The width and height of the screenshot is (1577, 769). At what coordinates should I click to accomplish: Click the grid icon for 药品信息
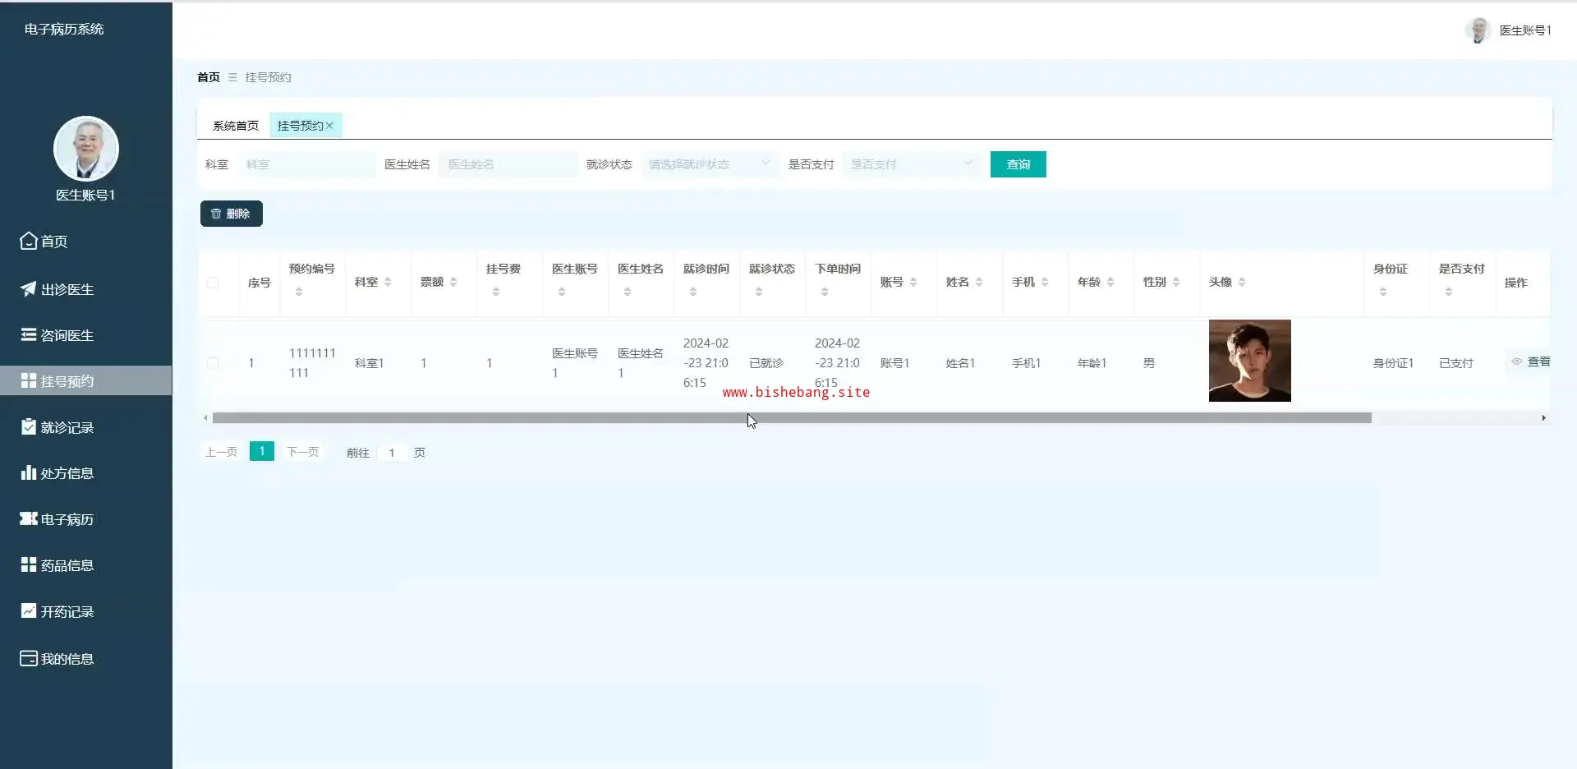tap(29, 565)
